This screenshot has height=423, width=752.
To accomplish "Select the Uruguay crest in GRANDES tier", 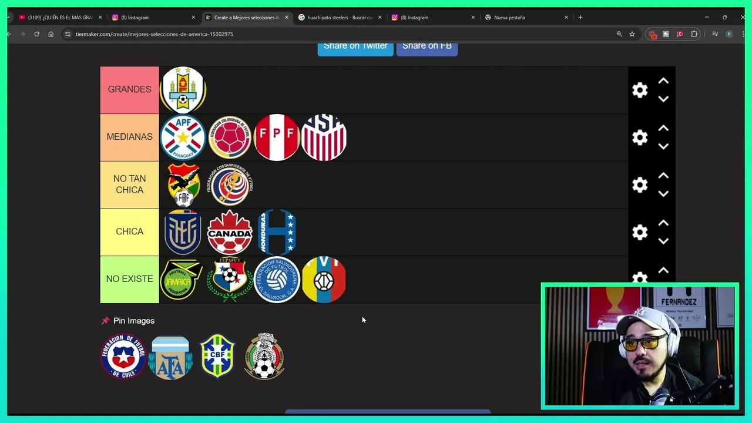I will (183, 90).
